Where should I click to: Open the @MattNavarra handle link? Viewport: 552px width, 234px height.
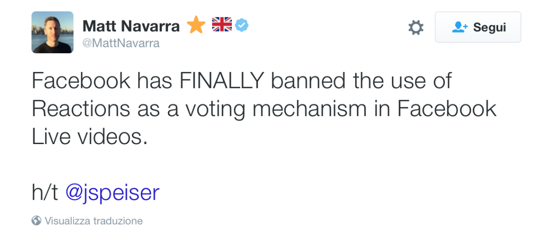[121, 44]
